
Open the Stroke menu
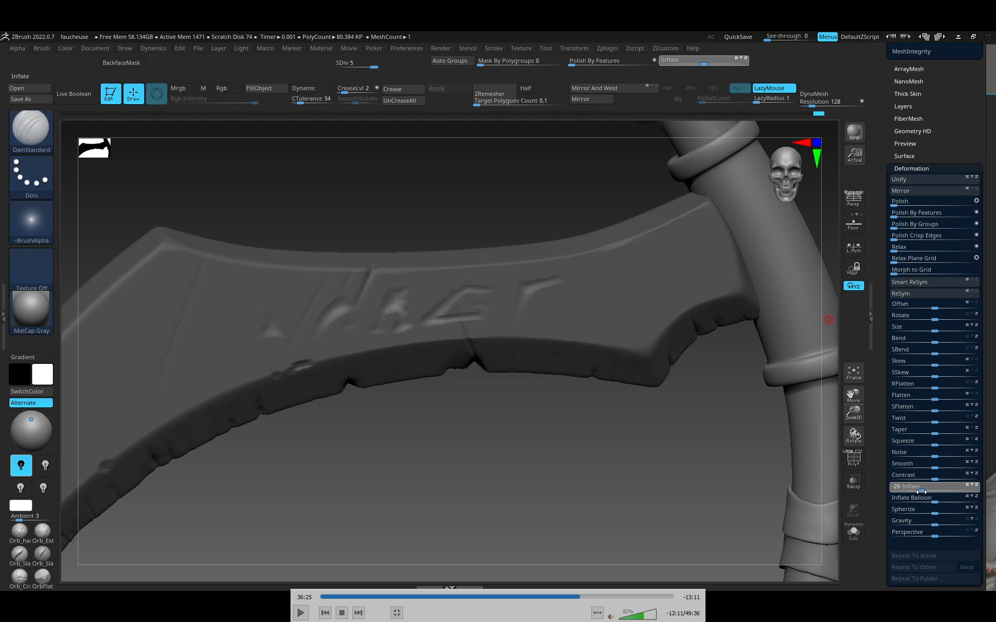493,48
